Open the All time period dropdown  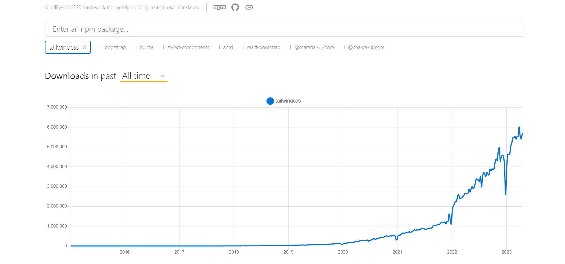tap(144, 76)
